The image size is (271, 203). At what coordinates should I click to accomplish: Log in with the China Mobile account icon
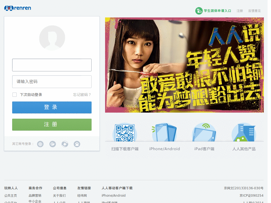tap(40, 144)
